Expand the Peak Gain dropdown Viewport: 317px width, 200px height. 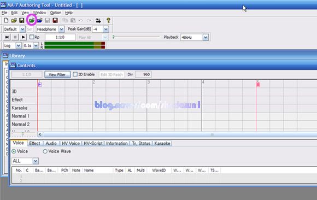pos(106,29)
